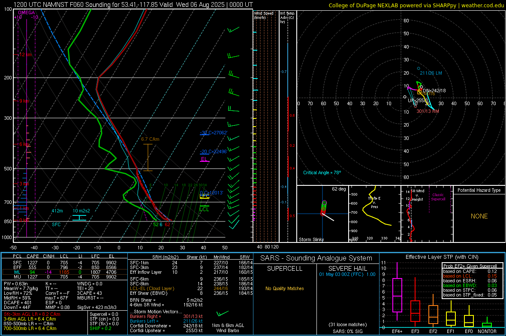Click the yellow LFC level marker

point(205,196)
